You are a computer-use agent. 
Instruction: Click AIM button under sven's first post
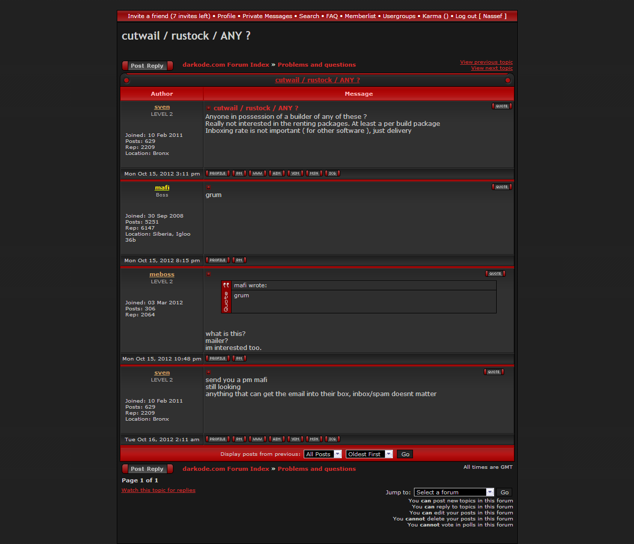(x=277, y=173)
